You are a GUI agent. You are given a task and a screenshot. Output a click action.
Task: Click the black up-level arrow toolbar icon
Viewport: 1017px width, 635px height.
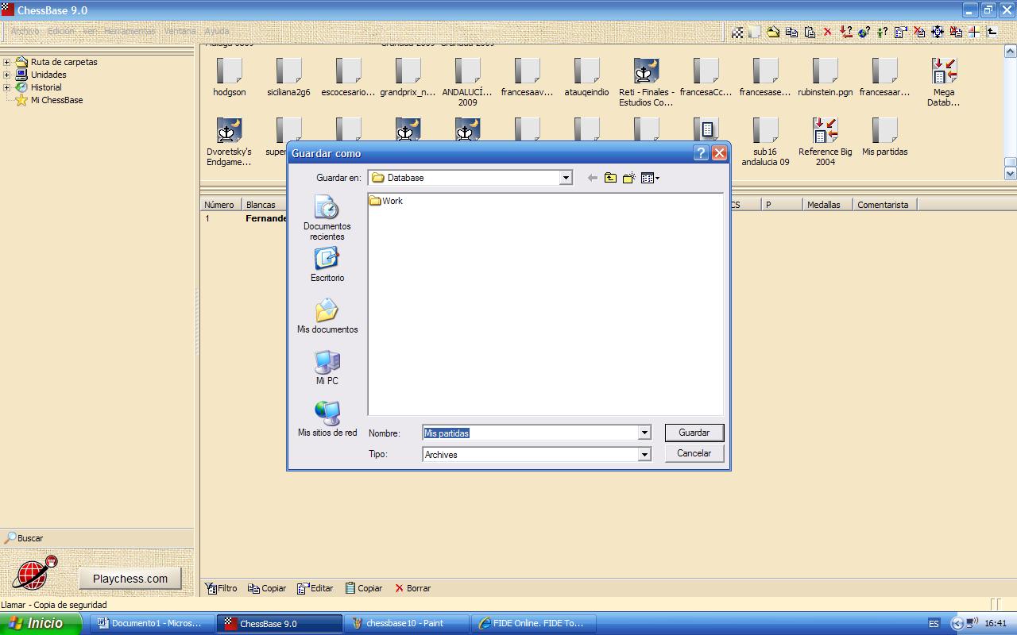coord(992,32)
